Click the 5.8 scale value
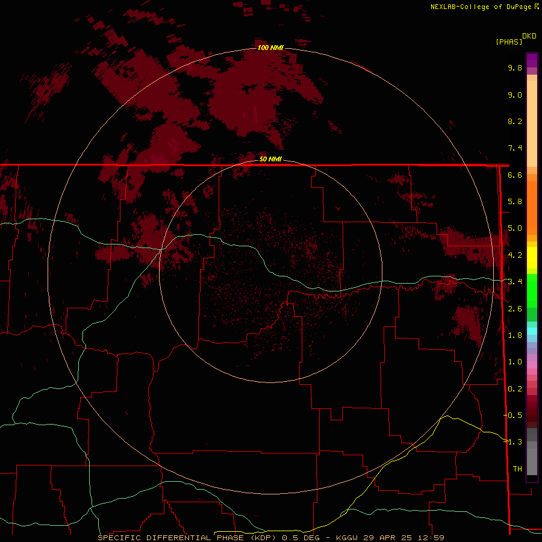Image resolution: width=542 pixels, height=542 pixels. coord(515,202)
